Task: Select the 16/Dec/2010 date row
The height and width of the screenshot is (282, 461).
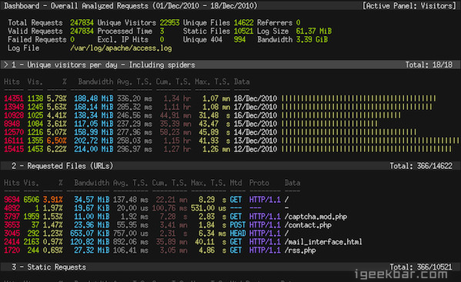Action: click(202, 115)
